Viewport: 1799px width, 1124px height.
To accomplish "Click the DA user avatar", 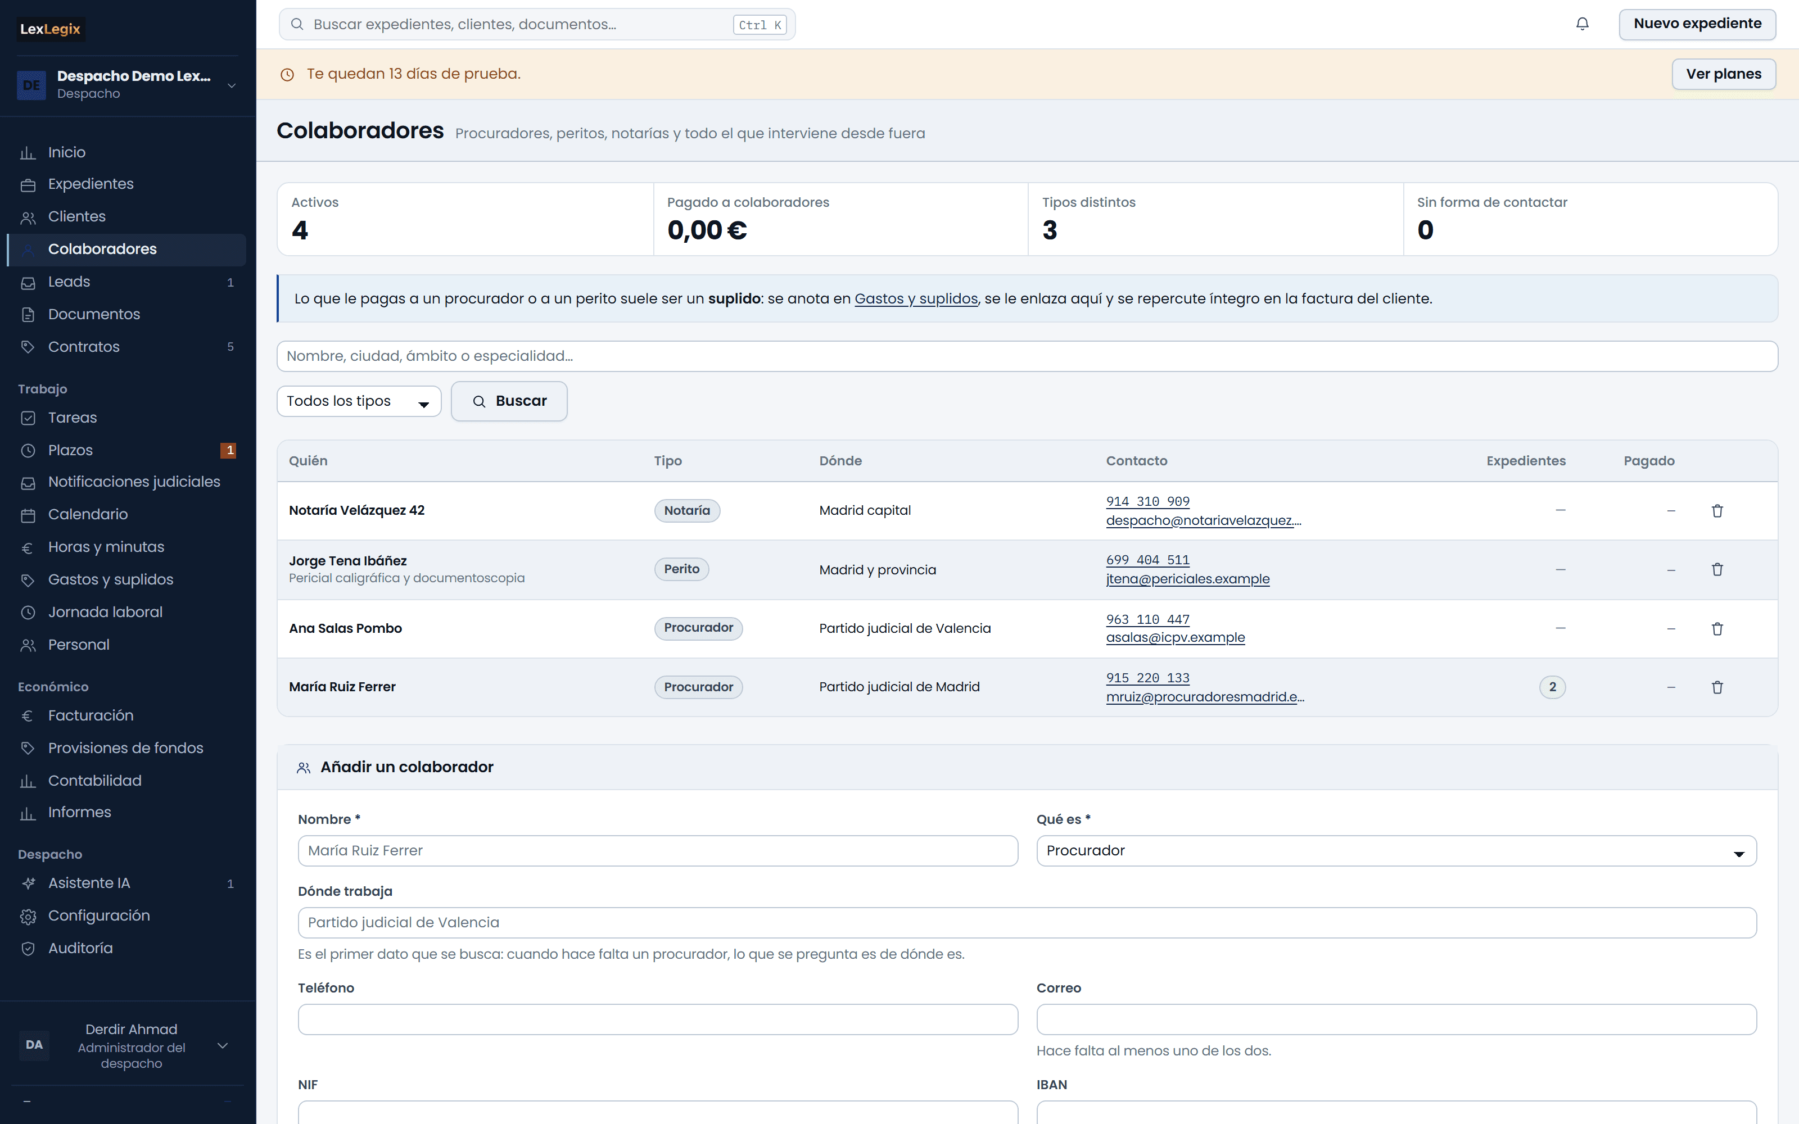I will coord(34,1044).
